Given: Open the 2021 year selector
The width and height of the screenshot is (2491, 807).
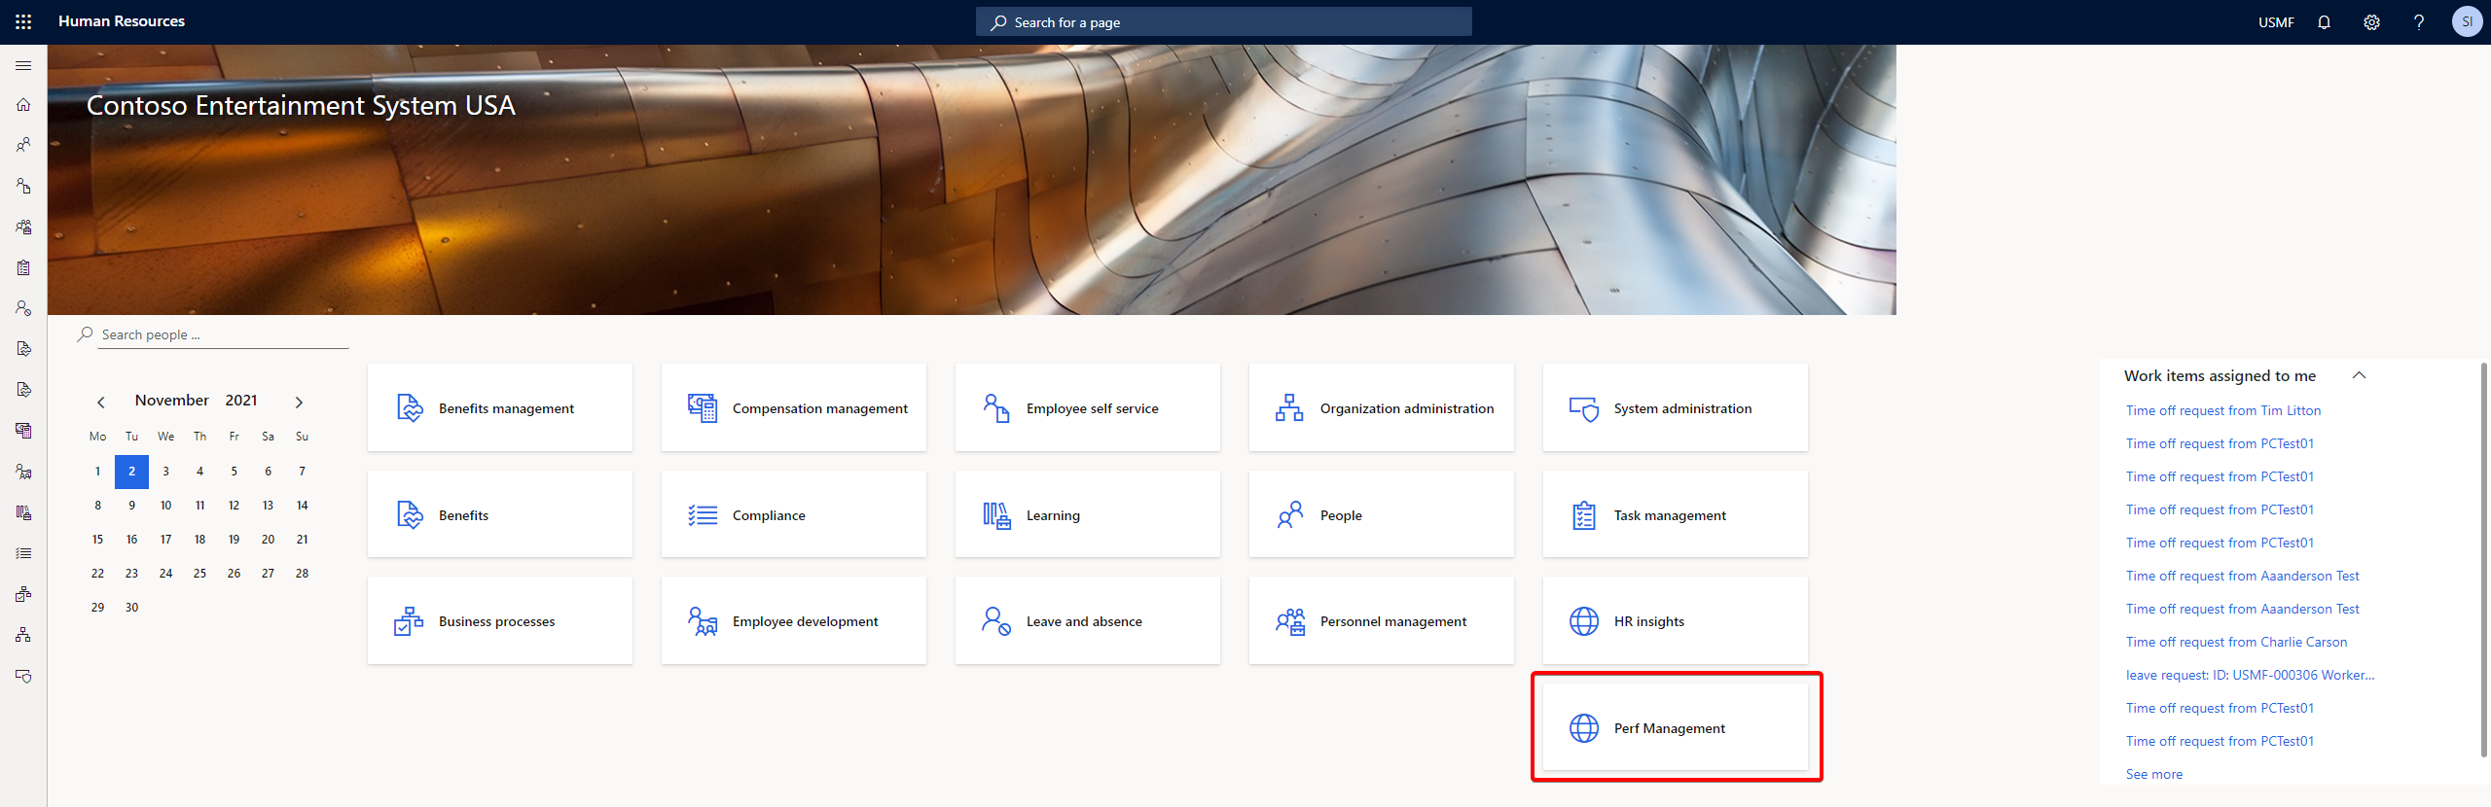Looking at the screenshot, I should [x=241, y=401].
